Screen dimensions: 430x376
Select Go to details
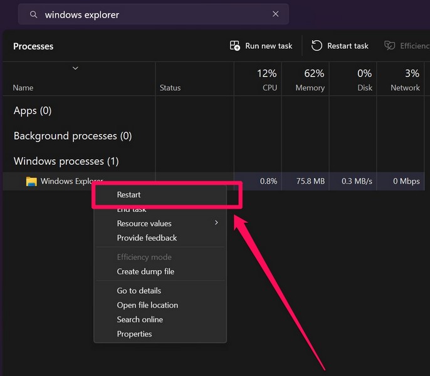tap(139, 291)
